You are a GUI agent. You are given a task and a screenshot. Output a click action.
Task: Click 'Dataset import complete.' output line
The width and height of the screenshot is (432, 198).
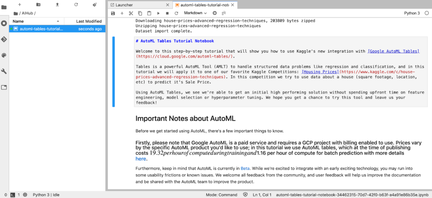tap(164, 31)
